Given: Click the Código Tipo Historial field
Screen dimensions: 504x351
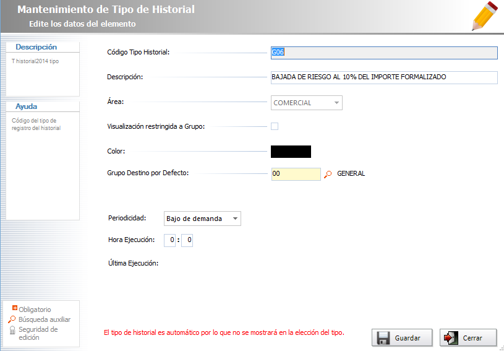Looking at the screenshot, I should click(x=384, y=53).
